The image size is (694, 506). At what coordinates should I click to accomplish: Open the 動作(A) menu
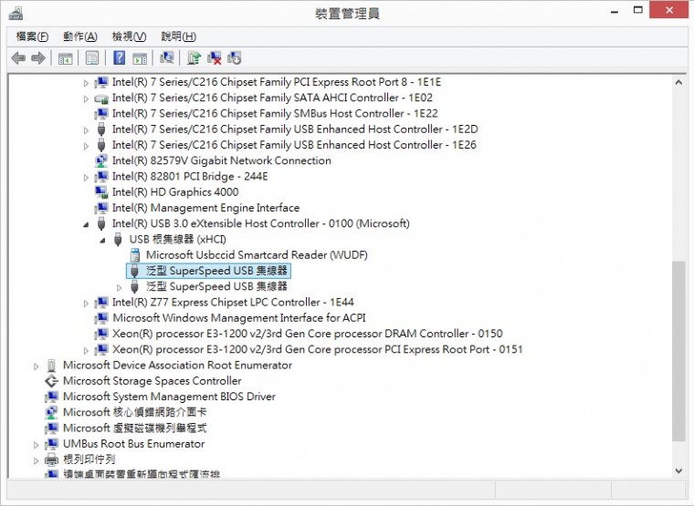(x=80, y=36)
